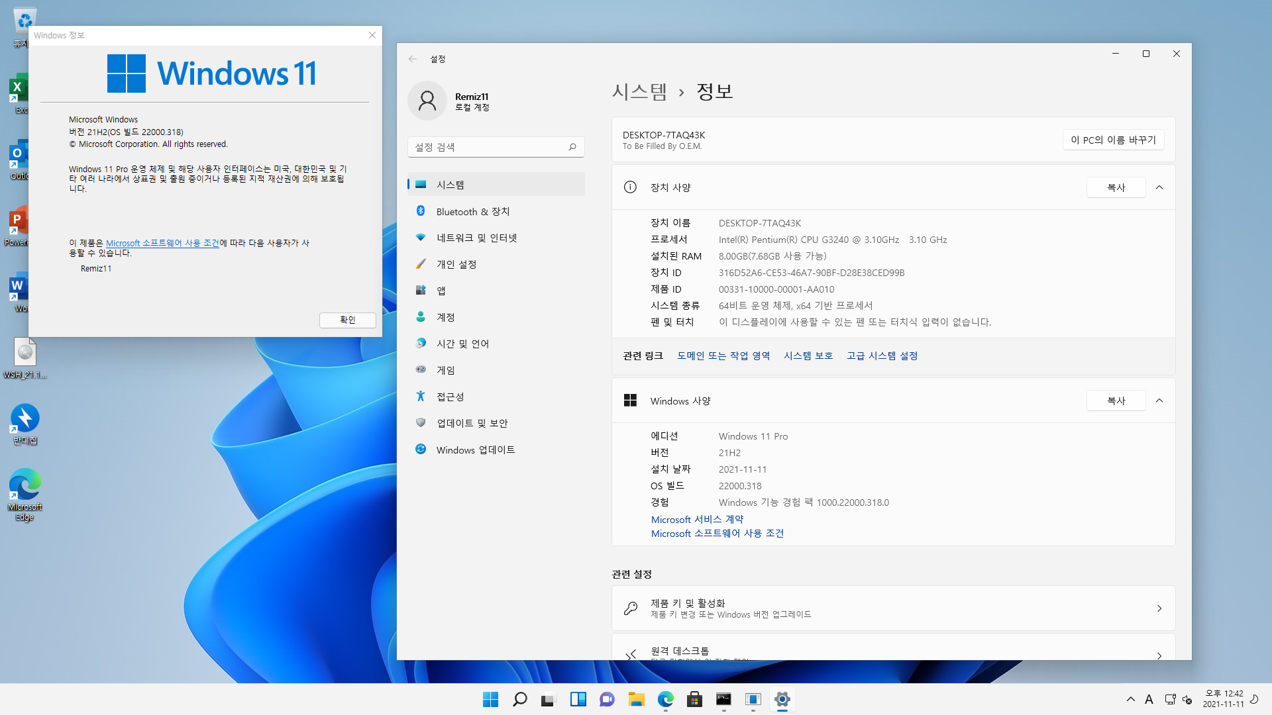Copy 장치 사양 with 복사 button
Image resolution: width=1272 pixels, height=715 pixels.
pyautogui.click(x=1116, y=187)
